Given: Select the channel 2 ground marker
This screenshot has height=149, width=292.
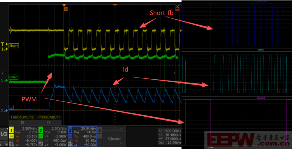Looking at the screenshot, I should pyautogui.click(x=3, y=80).
